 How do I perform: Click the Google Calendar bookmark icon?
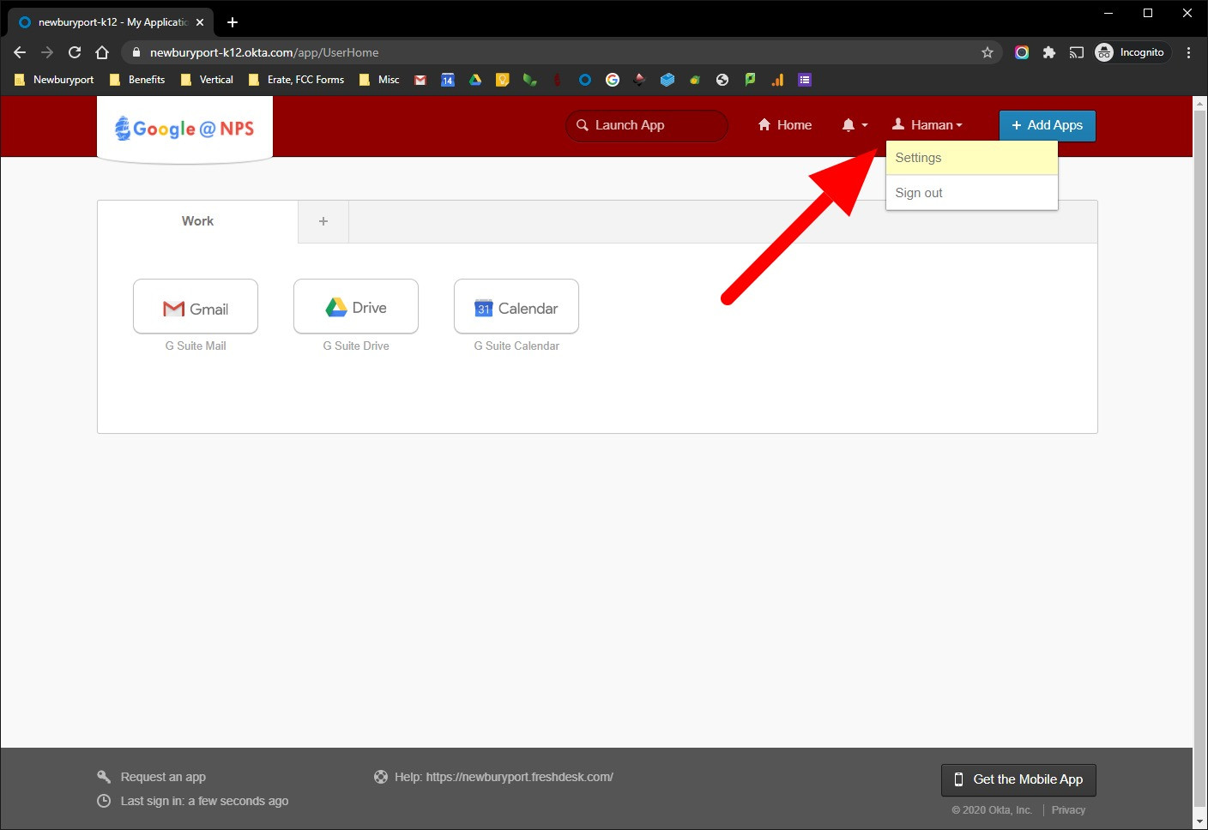[x=448, y=80]
